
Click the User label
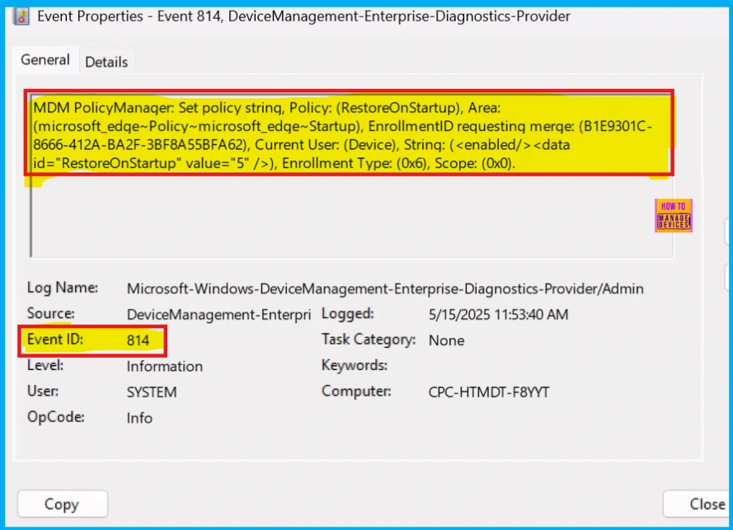[x=43, y=391]
